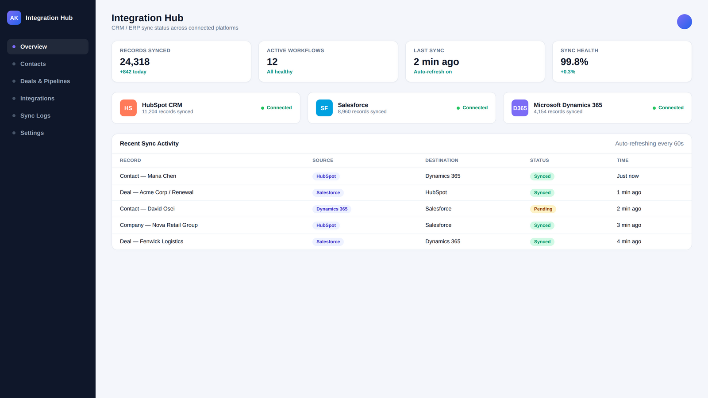Click 8,960 records synced text
Image resolution: width=708 pixels, height=398 pixels.
click(362, 111)
